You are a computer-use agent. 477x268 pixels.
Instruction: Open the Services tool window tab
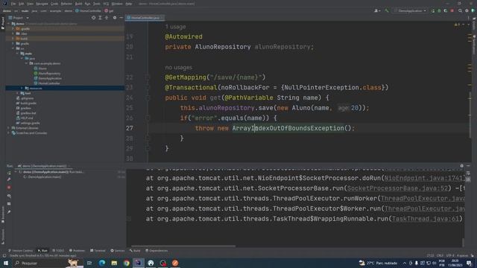[118, 251]
